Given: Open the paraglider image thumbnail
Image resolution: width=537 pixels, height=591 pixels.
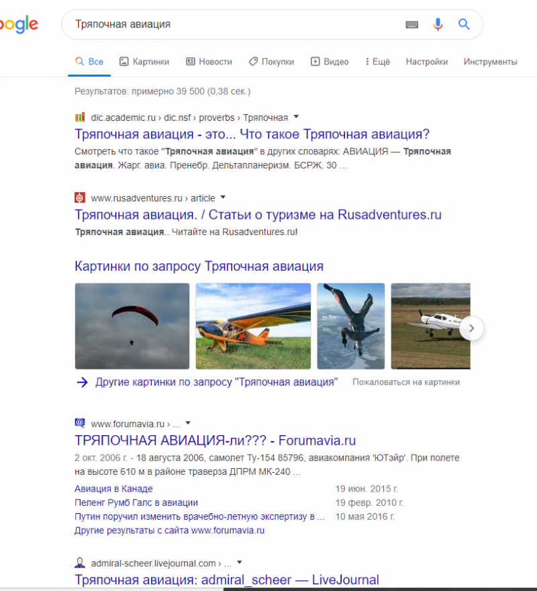Looking at the screenshot, I should tap(132, 326).
